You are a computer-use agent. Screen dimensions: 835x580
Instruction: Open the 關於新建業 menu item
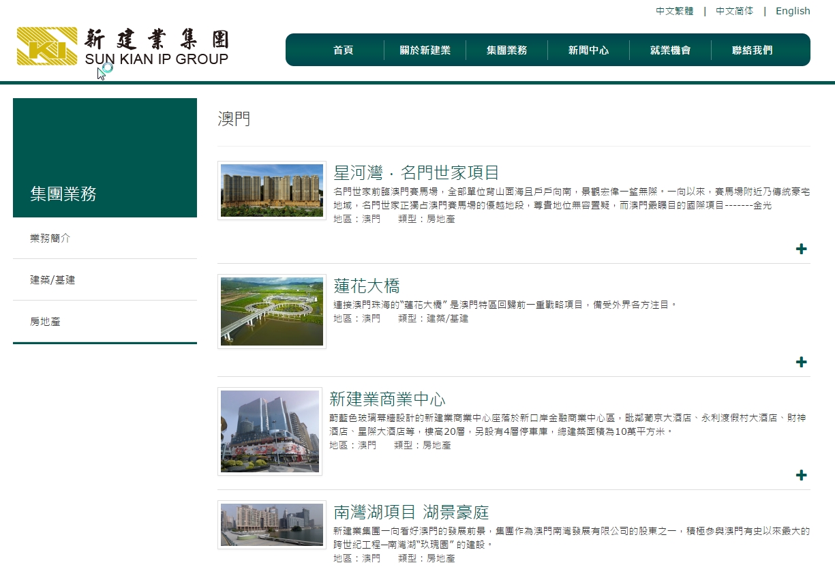(425, 50)
